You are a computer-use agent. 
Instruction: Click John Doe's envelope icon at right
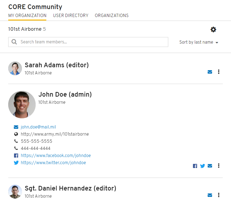click(x=210, y=166)
